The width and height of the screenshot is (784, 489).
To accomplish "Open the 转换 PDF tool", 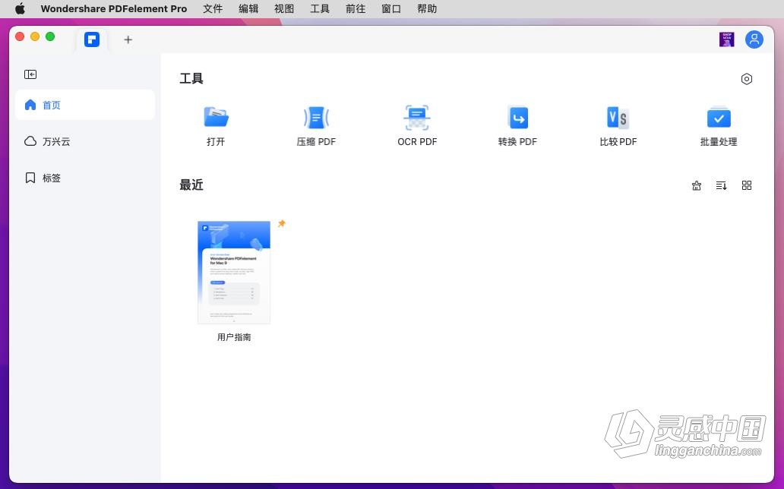I will coord(517,126).
